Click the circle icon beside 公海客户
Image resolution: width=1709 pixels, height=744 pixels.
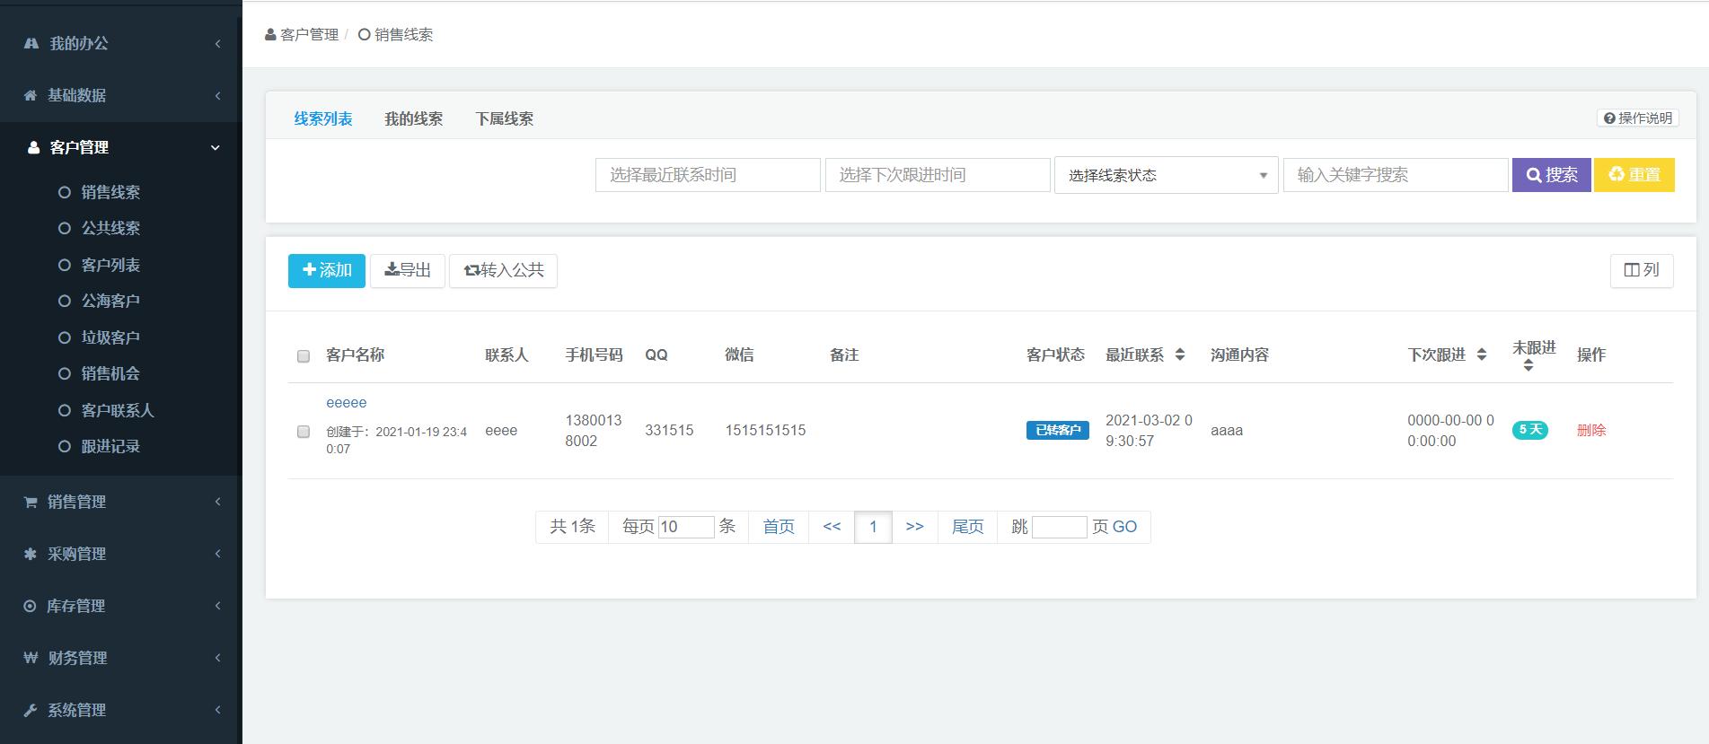[x=65, y=301]
